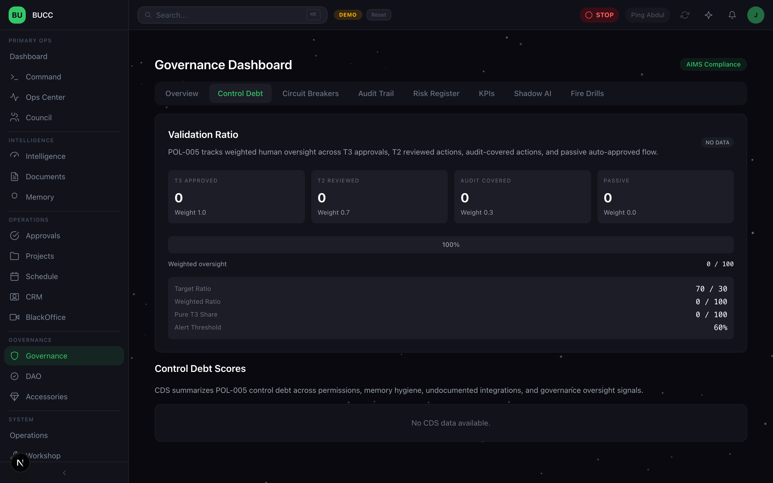
Task: Open Schedule via its calendar icon
Action: [x=14, y=277]
